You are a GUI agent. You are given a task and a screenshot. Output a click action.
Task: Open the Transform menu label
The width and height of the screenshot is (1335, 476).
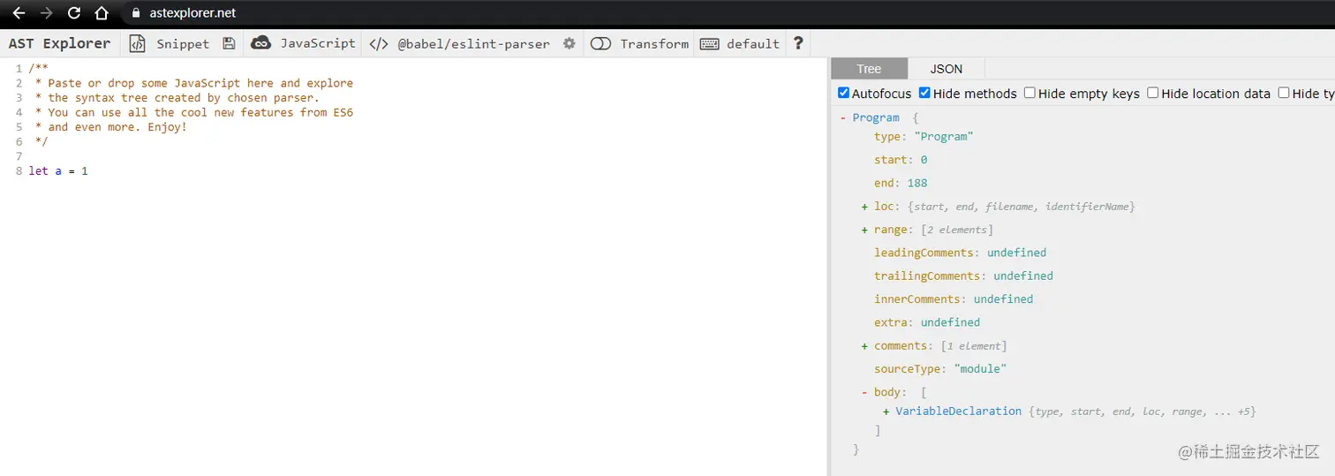click(654, 43)
